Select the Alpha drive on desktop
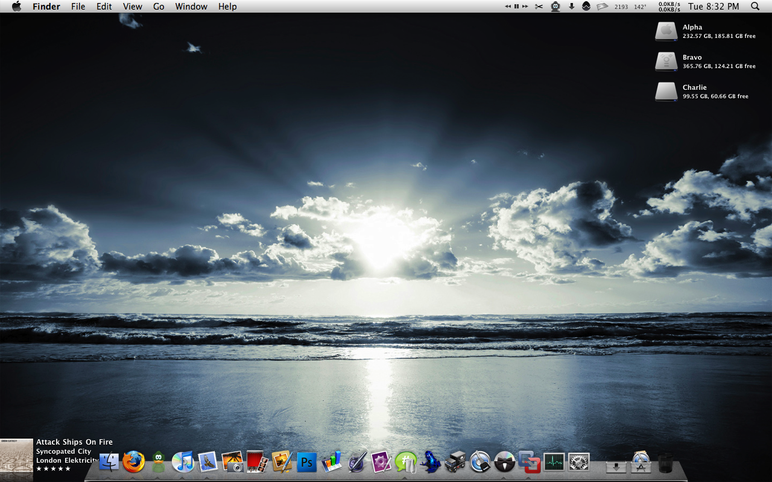This screenshot has width=772, height=482. pos(666,31)
